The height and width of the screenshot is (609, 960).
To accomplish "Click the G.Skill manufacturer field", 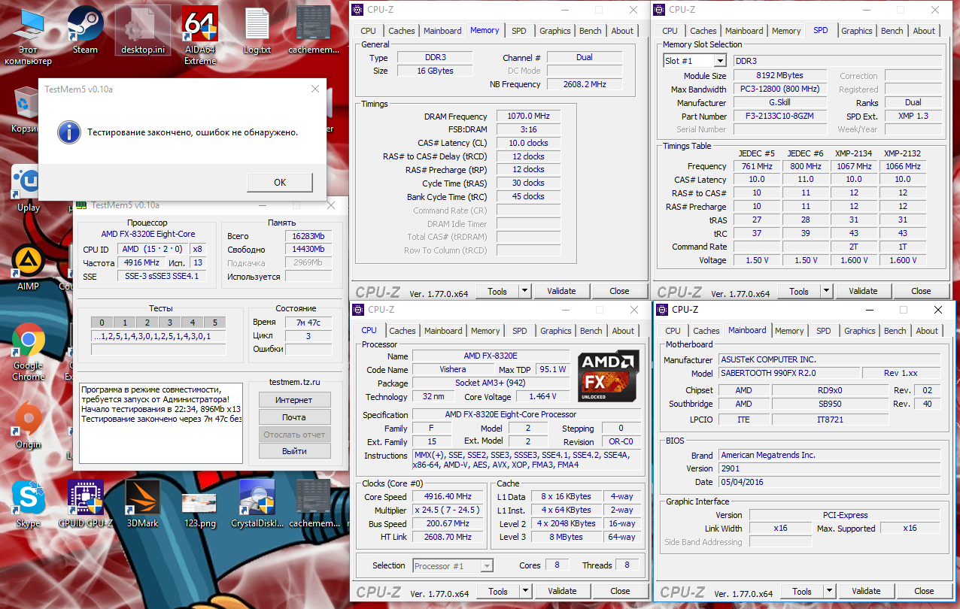I will tap(779, 103).
